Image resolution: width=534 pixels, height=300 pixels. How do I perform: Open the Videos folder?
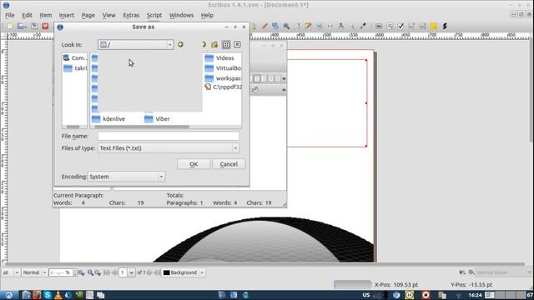tap(219, 58)
